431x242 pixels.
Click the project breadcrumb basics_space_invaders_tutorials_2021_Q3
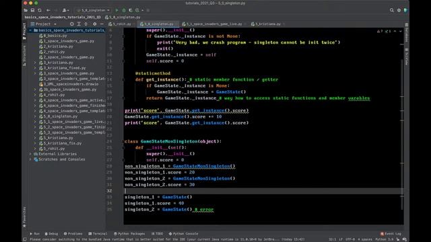(63, 17)
